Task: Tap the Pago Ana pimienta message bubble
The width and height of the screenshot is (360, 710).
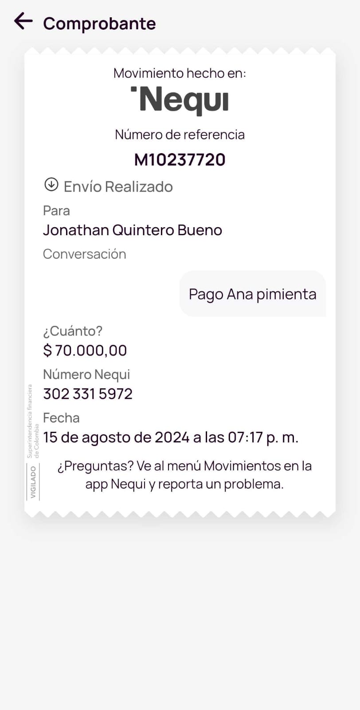Action: (x=252, y=294)
